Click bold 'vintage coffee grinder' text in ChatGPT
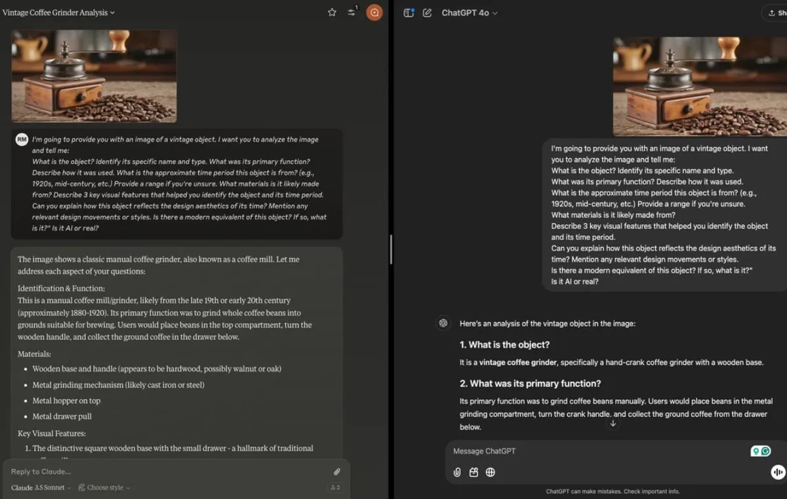The width and height of the screenshot is (787, 499). 518,362
